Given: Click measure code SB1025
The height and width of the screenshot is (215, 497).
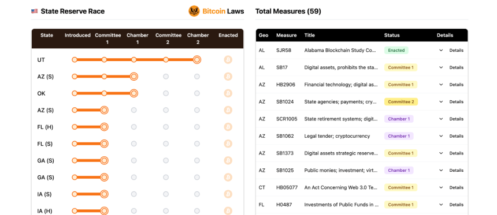Looking at the screenshot, I should click(285, 170).
